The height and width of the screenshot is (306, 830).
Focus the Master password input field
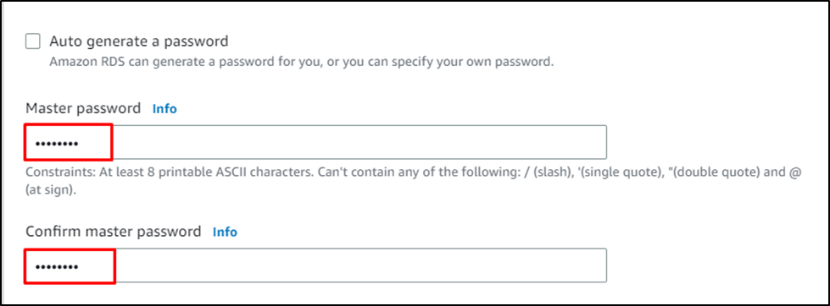tap(315, 142)
